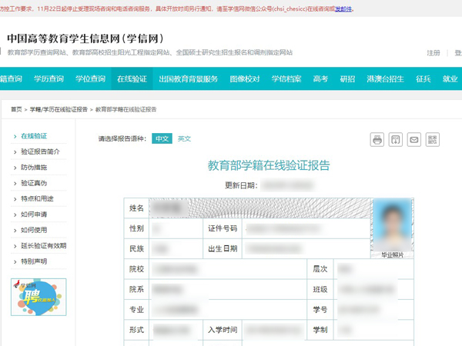
Task: Select 中文 as the report language
Action: 162,138
